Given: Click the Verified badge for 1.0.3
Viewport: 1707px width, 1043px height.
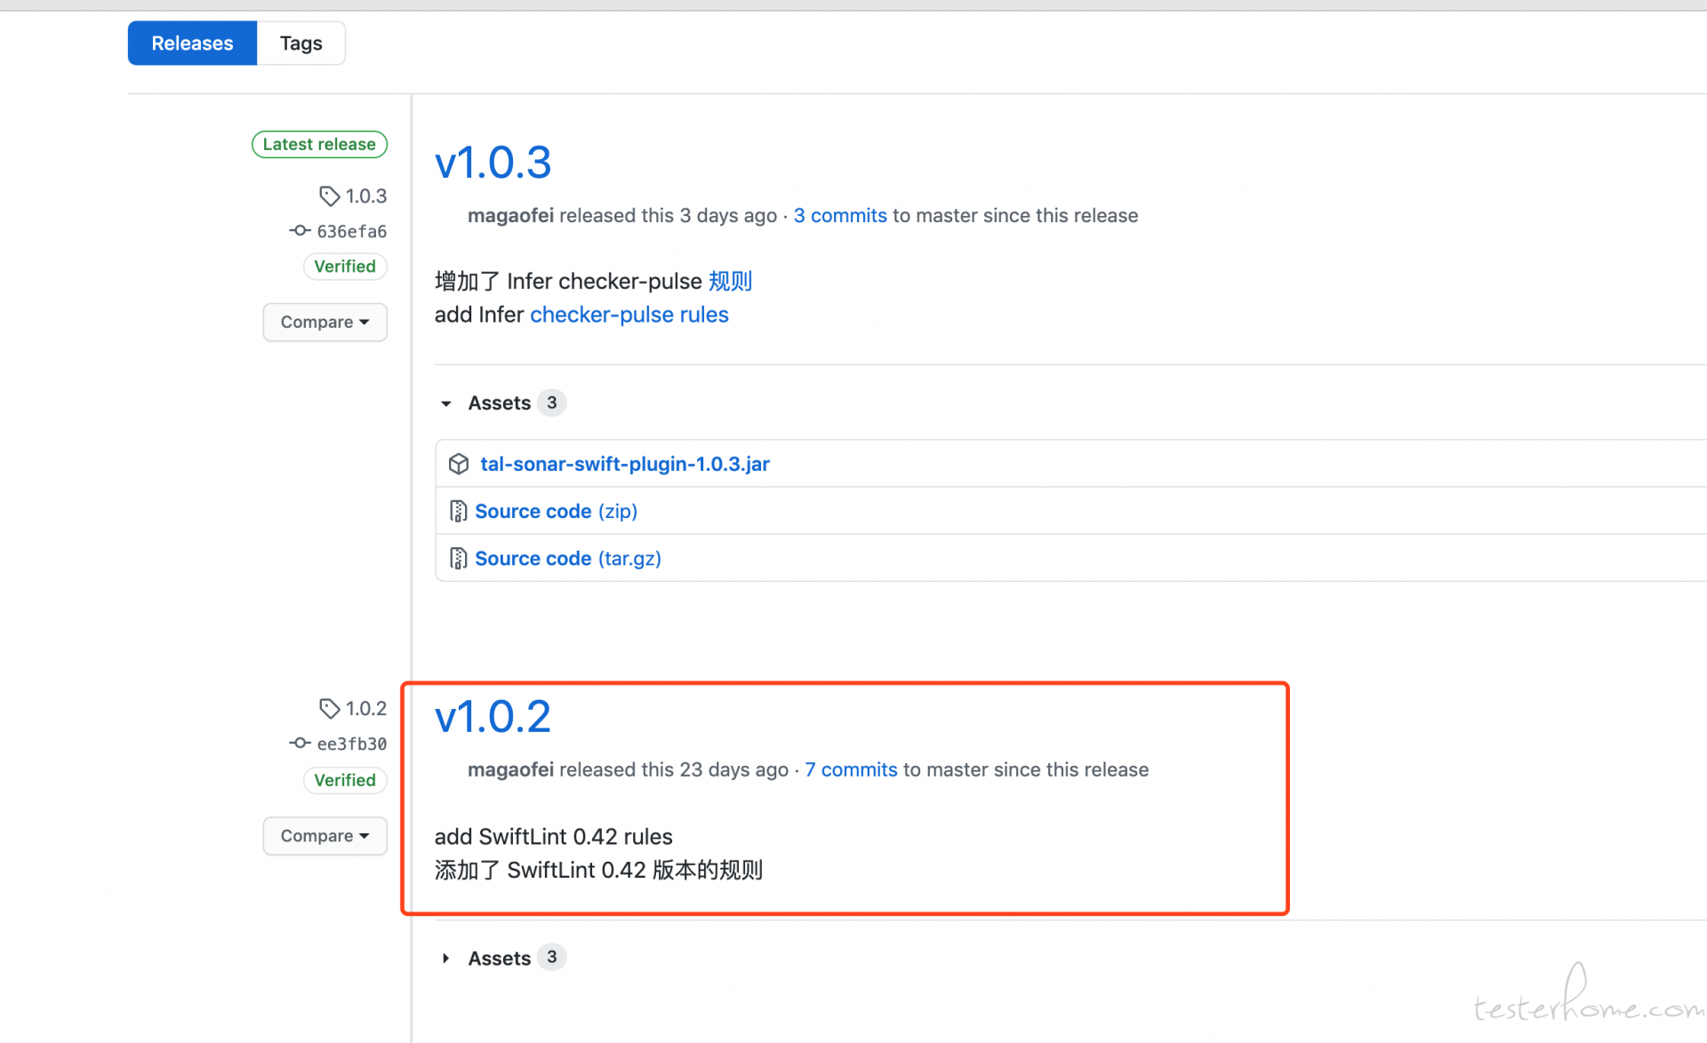Looking at the screenshot, I should 345,267.
